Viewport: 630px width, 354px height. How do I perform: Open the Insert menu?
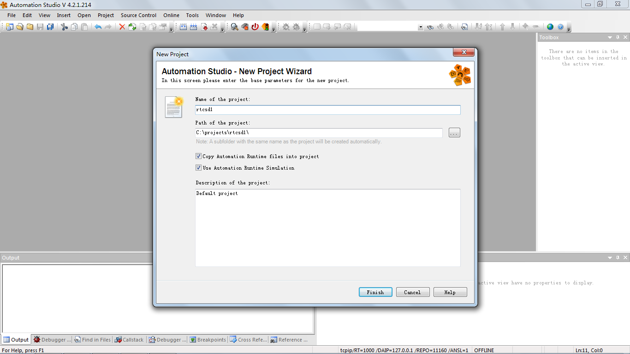pyautogui.click(x=64, y=15)
